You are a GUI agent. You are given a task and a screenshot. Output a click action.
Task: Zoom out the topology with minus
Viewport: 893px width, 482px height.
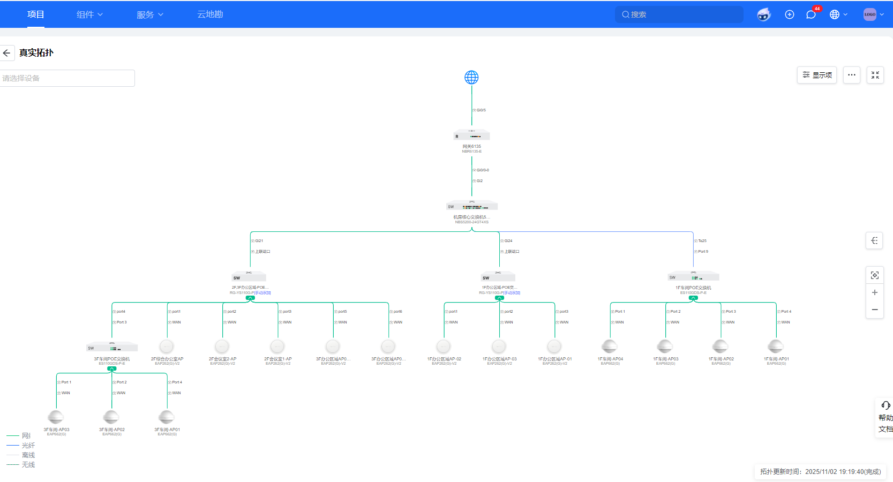click(x=875, y=310)
